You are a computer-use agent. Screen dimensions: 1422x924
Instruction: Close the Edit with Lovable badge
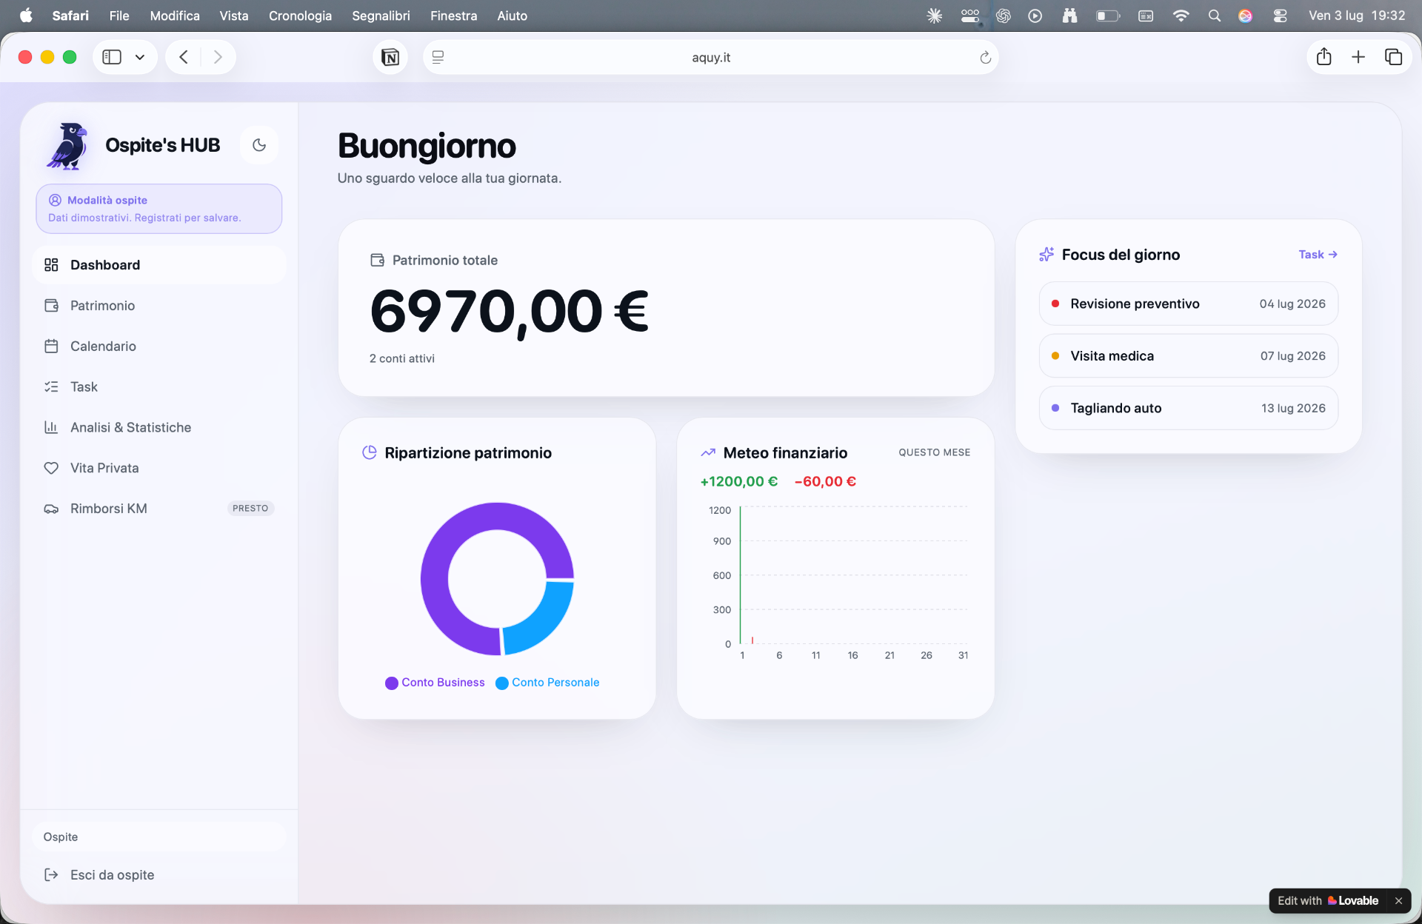1398,901
